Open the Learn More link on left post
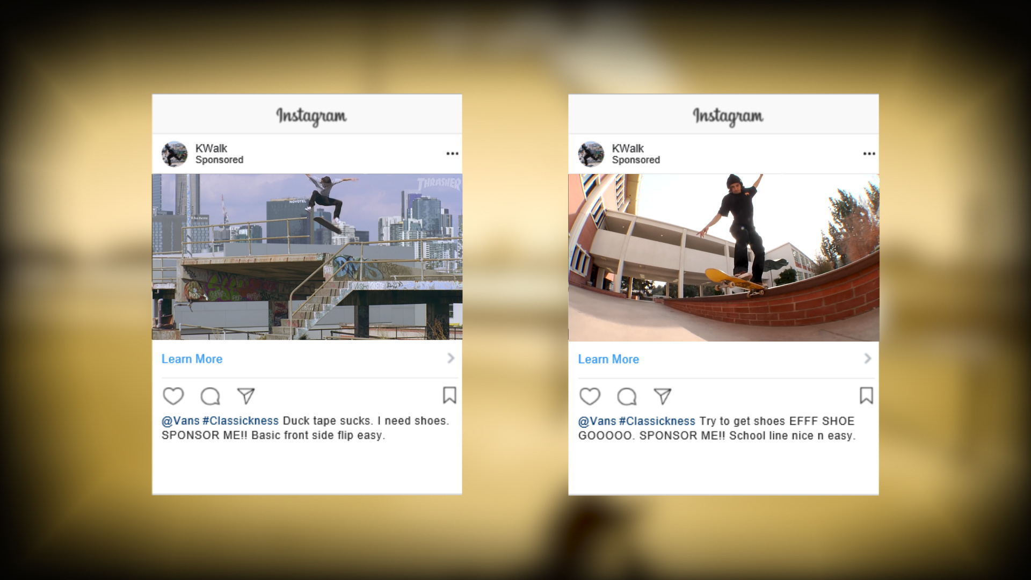1031x580 pixels. pos(192,359)
